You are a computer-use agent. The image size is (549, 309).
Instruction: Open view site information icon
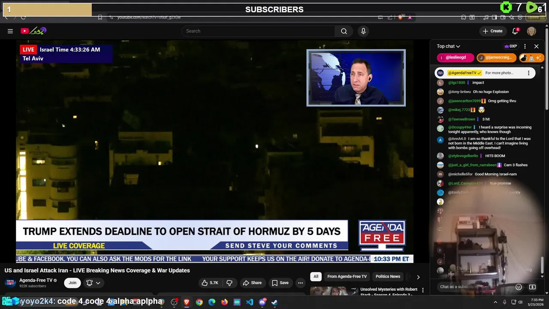pos(111,17)
